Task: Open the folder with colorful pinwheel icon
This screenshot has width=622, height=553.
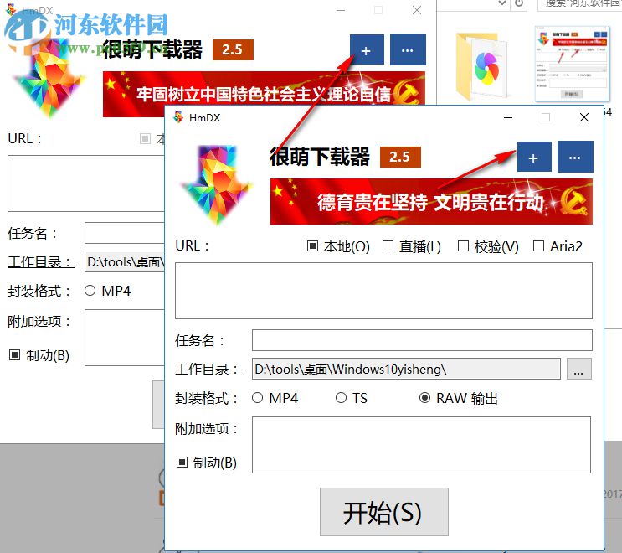Action: pyautogui.click(x=482, y=67)
